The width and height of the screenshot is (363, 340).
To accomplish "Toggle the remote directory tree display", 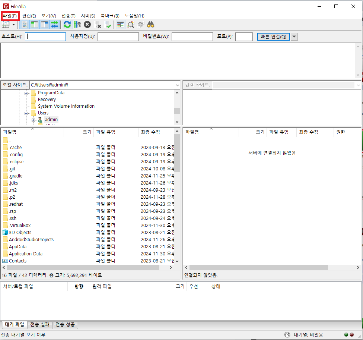I will click(x=44, y=25).
